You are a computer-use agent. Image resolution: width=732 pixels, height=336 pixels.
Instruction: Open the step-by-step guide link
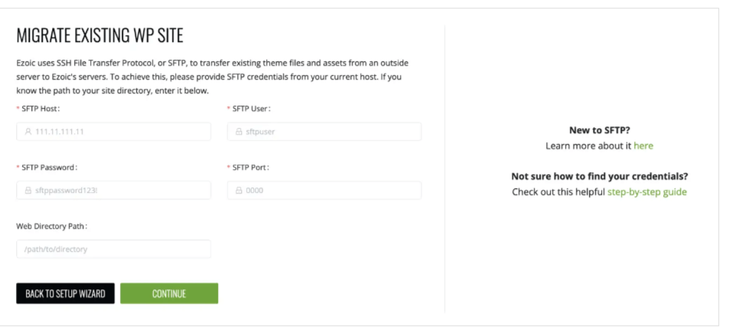647,192
